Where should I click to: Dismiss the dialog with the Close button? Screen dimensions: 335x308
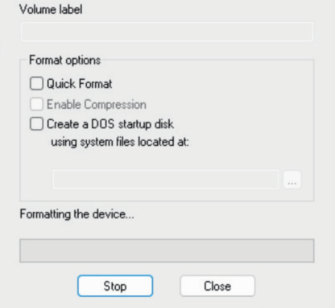(x=217, y=286)
